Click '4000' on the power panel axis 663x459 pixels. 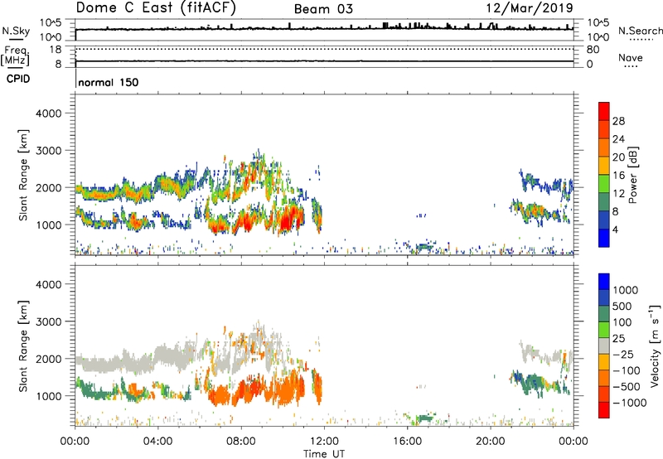pos(48,114)
